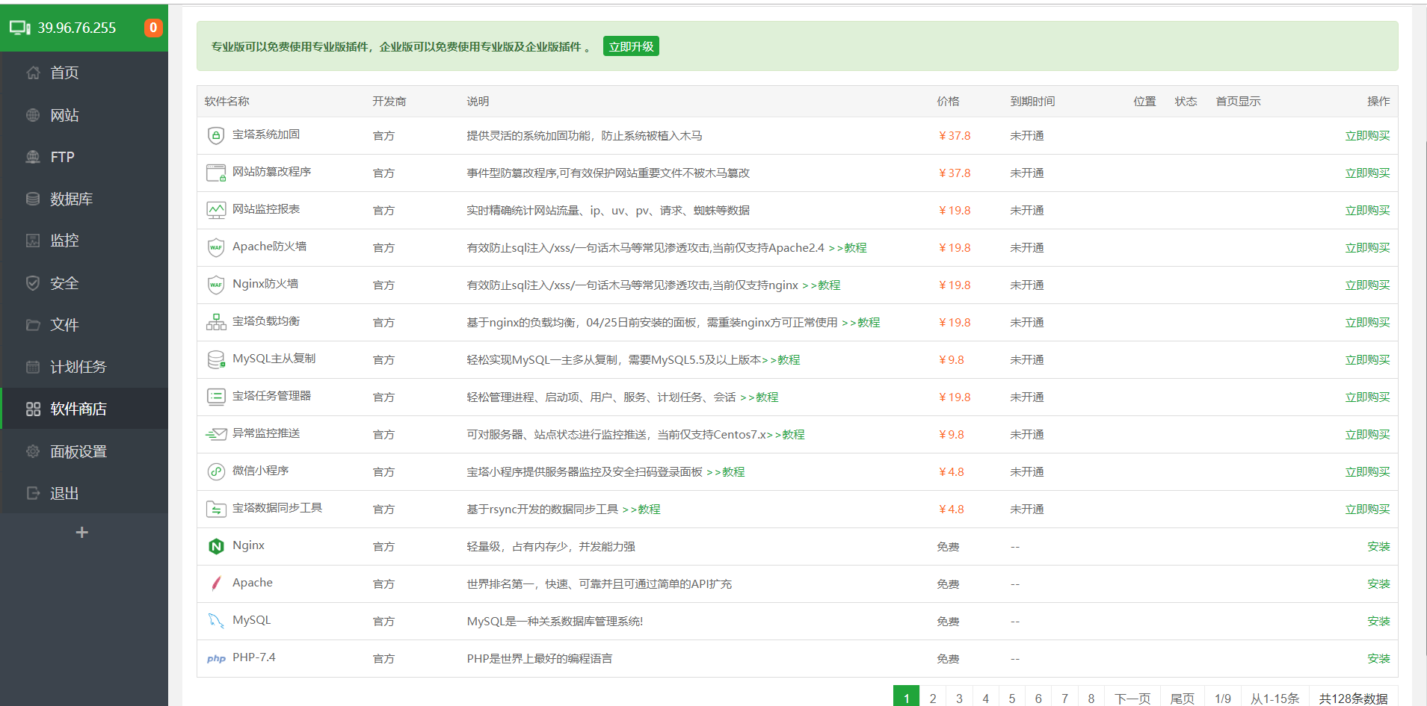1427x706 pixels.
Task: Click the monitor icon beside 39.96.76.255
Action: tap(20, 28)
